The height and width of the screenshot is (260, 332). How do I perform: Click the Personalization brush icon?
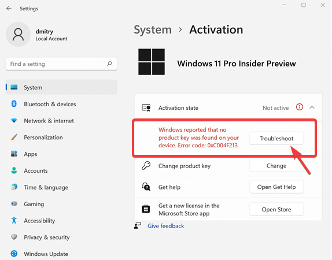pyautogui.click(x=14, y=137)
